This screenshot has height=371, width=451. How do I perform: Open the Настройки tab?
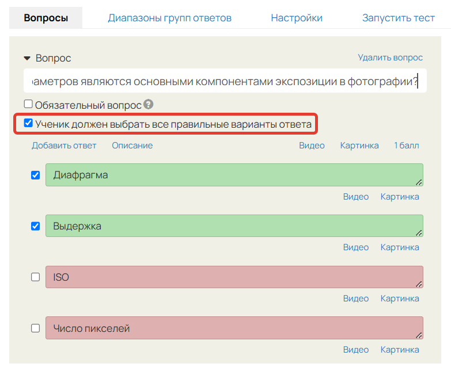tap(297, 18)
